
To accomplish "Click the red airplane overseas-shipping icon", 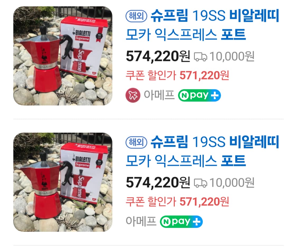I will (x=133, y=95).
